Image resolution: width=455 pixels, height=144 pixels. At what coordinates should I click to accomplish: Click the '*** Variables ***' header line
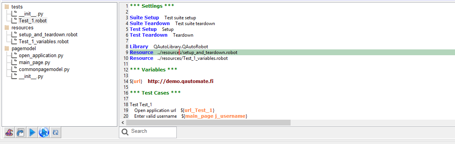pos(154,69)
